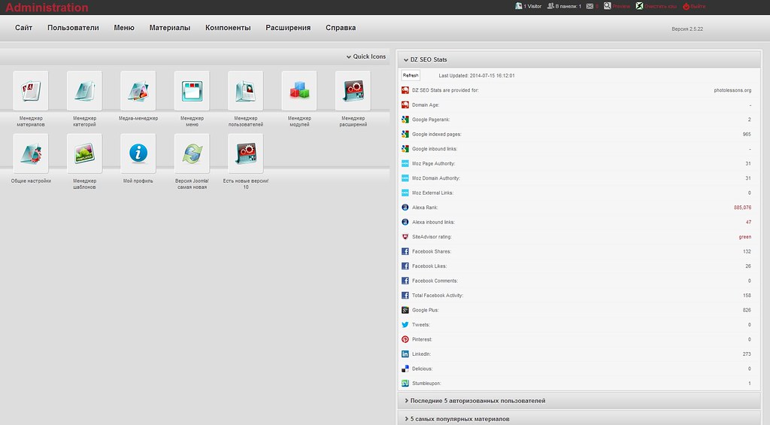Check Версия Joomla update status icon

(x=192, y=154)
